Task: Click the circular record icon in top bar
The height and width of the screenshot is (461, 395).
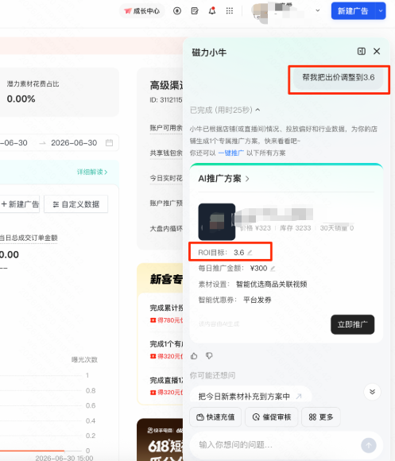Action: 177,11
